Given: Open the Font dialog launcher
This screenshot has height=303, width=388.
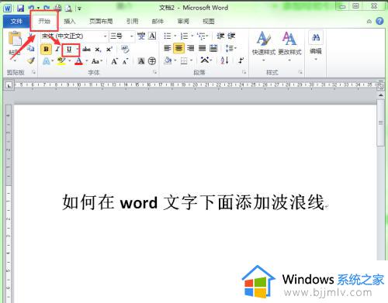Looking at the screenshot, I should coord(154,72).
